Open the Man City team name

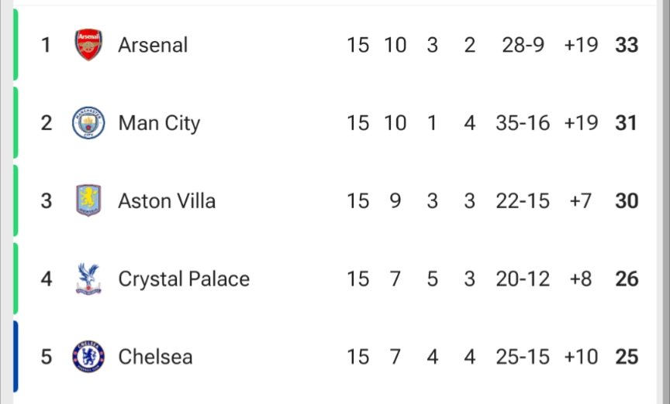(x=159, y=123)
